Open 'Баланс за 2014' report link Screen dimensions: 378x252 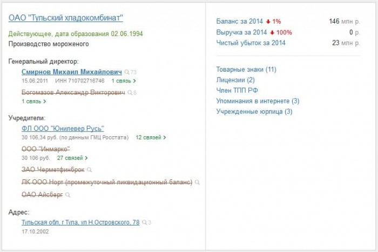[239, 22]
